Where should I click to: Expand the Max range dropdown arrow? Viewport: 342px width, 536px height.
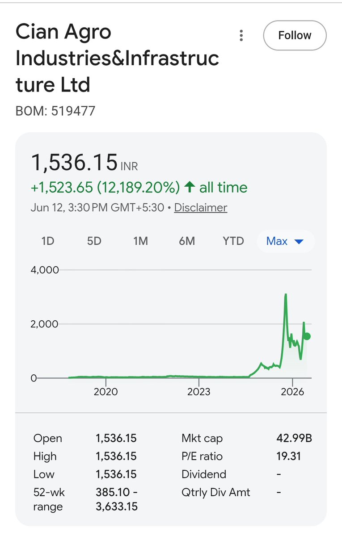tap(299, 242)
